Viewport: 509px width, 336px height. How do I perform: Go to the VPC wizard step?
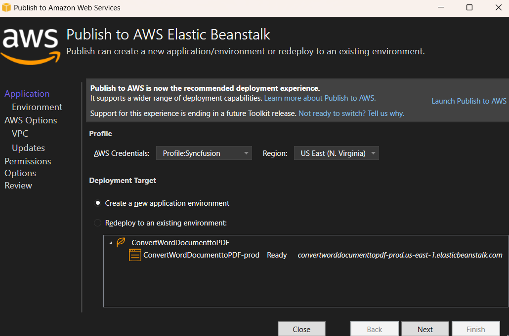pyautogui.click(x=20, y=134)
